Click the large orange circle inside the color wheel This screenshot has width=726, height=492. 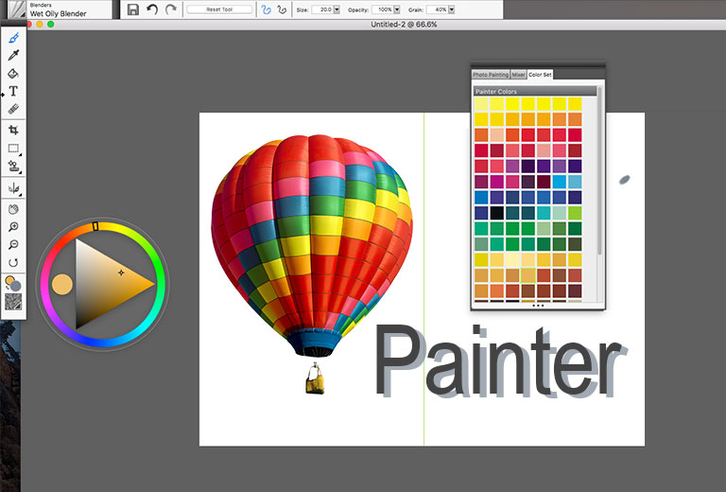pos(62,284)
